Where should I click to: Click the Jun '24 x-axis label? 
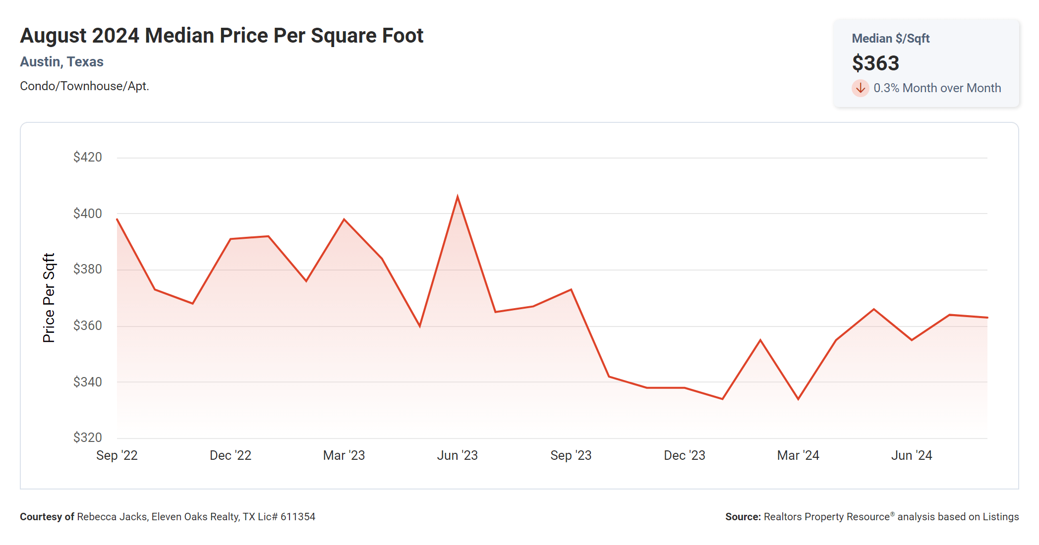pyautogui.click(x=911, y=455)
